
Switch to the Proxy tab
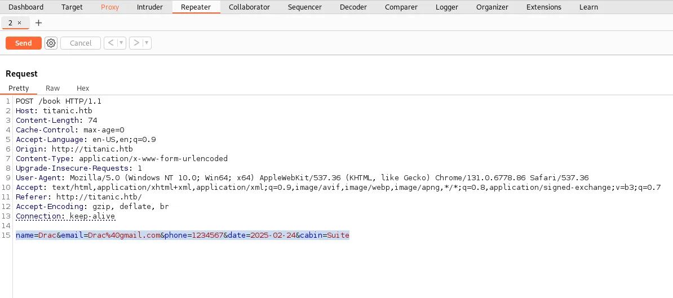(110, 7)
